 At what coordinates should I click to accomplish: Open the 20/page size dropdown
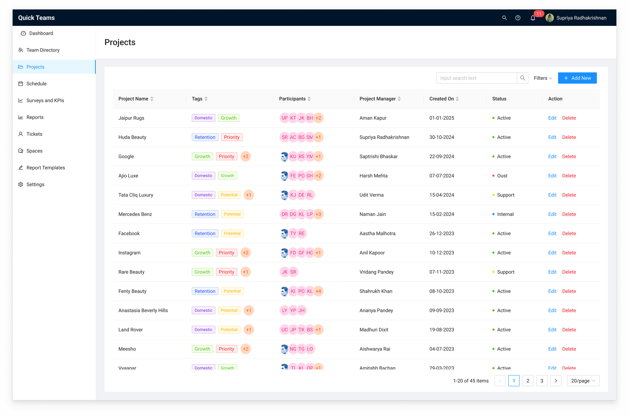[x=583, y=381]
